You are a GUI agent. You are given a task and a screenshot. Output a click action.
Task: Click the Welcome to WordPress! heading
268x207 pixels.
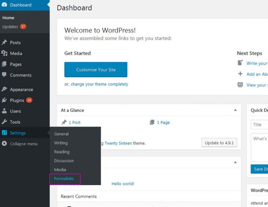click(x=100, y=30)
